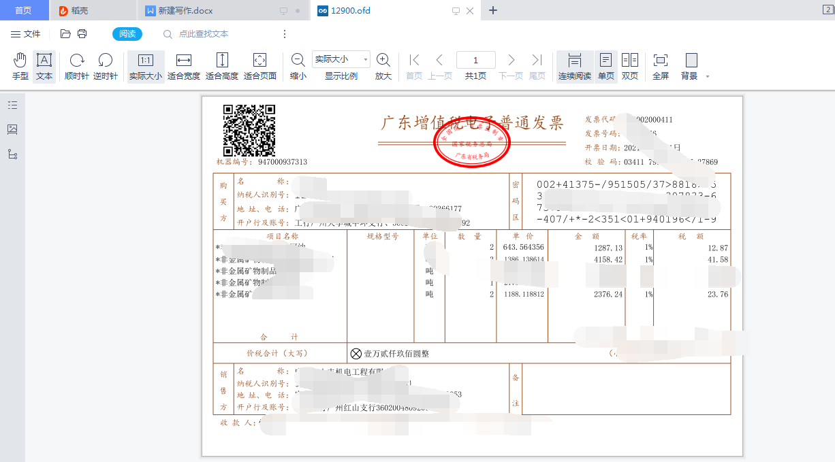
Task: Switch to the 稻壳 tab
Action: click(93, 10)
